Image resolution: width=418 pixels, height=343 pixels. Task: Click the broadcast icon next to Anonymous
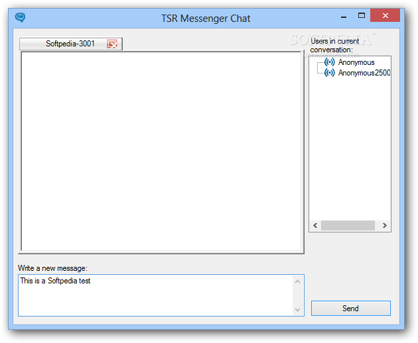[330, 62]
